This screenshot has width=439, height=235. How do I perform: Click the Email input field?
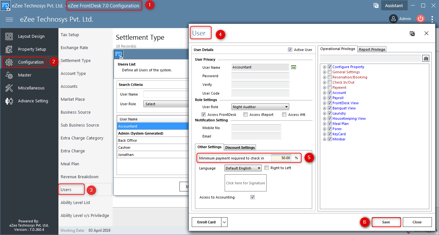pos(256,136)
